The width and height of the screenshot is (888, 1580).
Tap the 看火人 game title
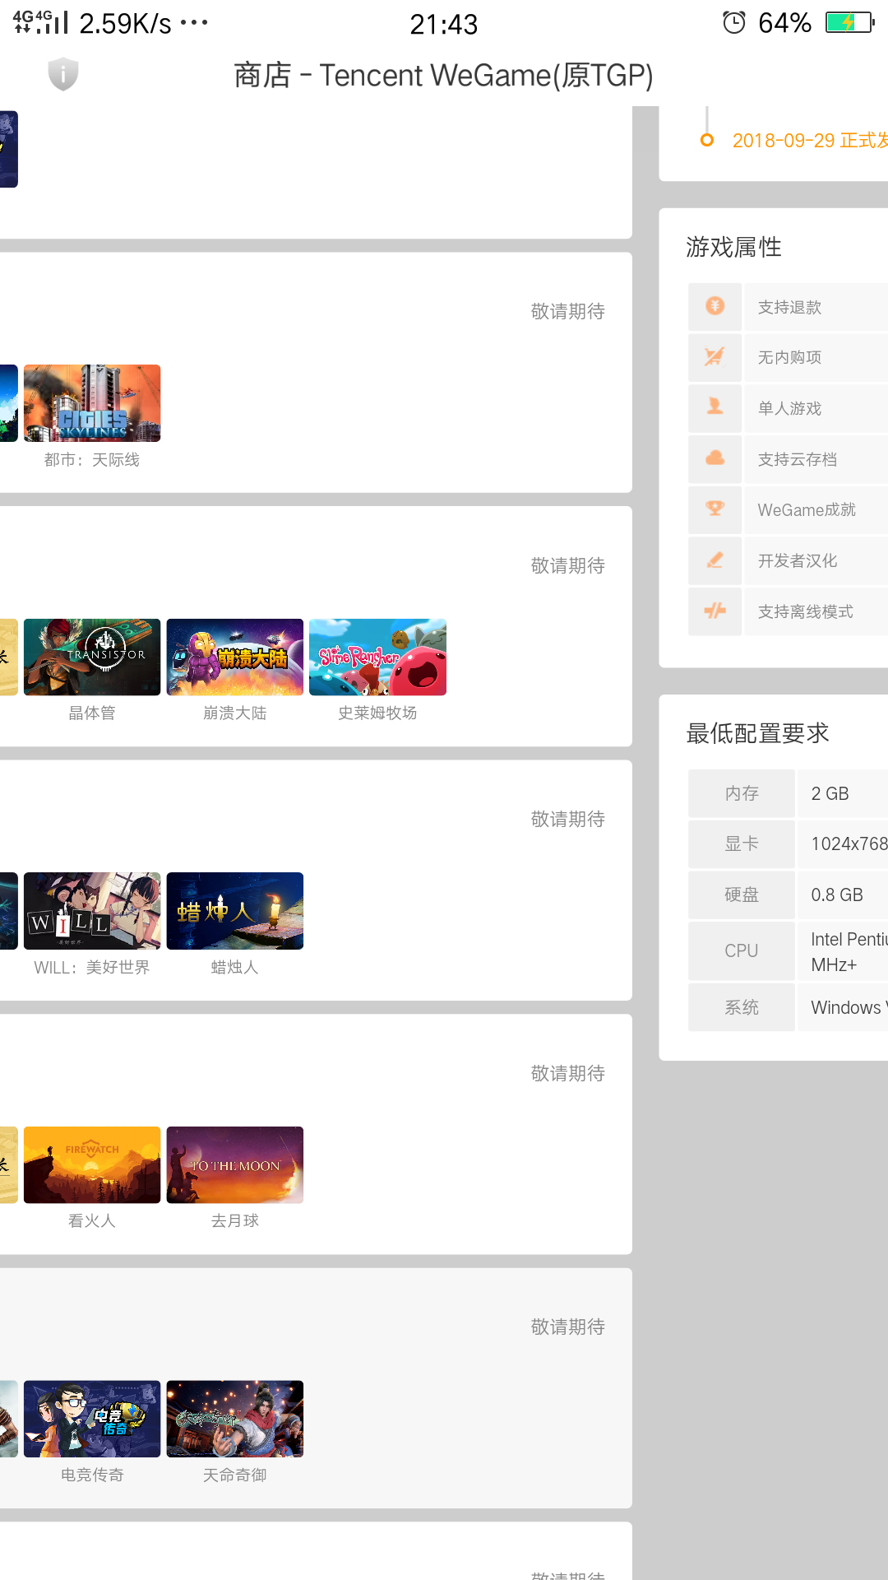(x=92, y=1220)
